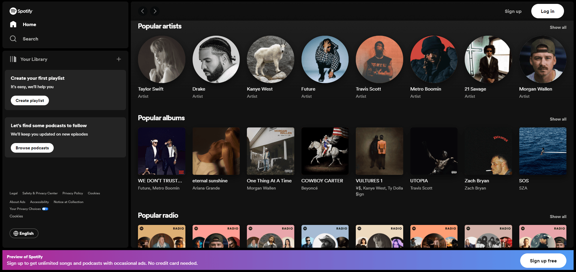Click the plus icon to create playlist

(x=119, y=59)
